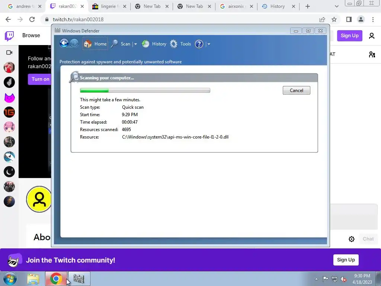Toggle Chrome side panel icon

[x=349, y=19]
